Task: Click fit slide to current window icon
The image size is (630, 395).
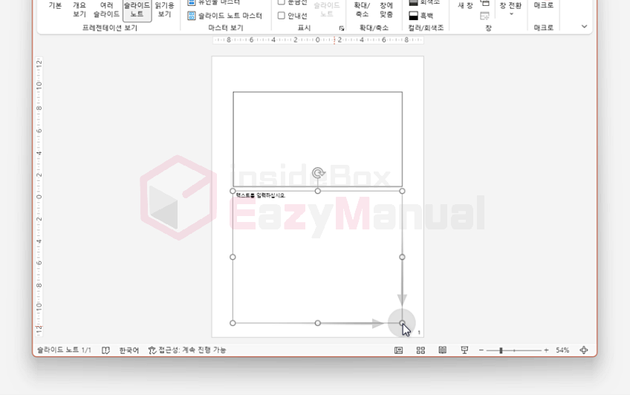Action: [x=584, y=350]
